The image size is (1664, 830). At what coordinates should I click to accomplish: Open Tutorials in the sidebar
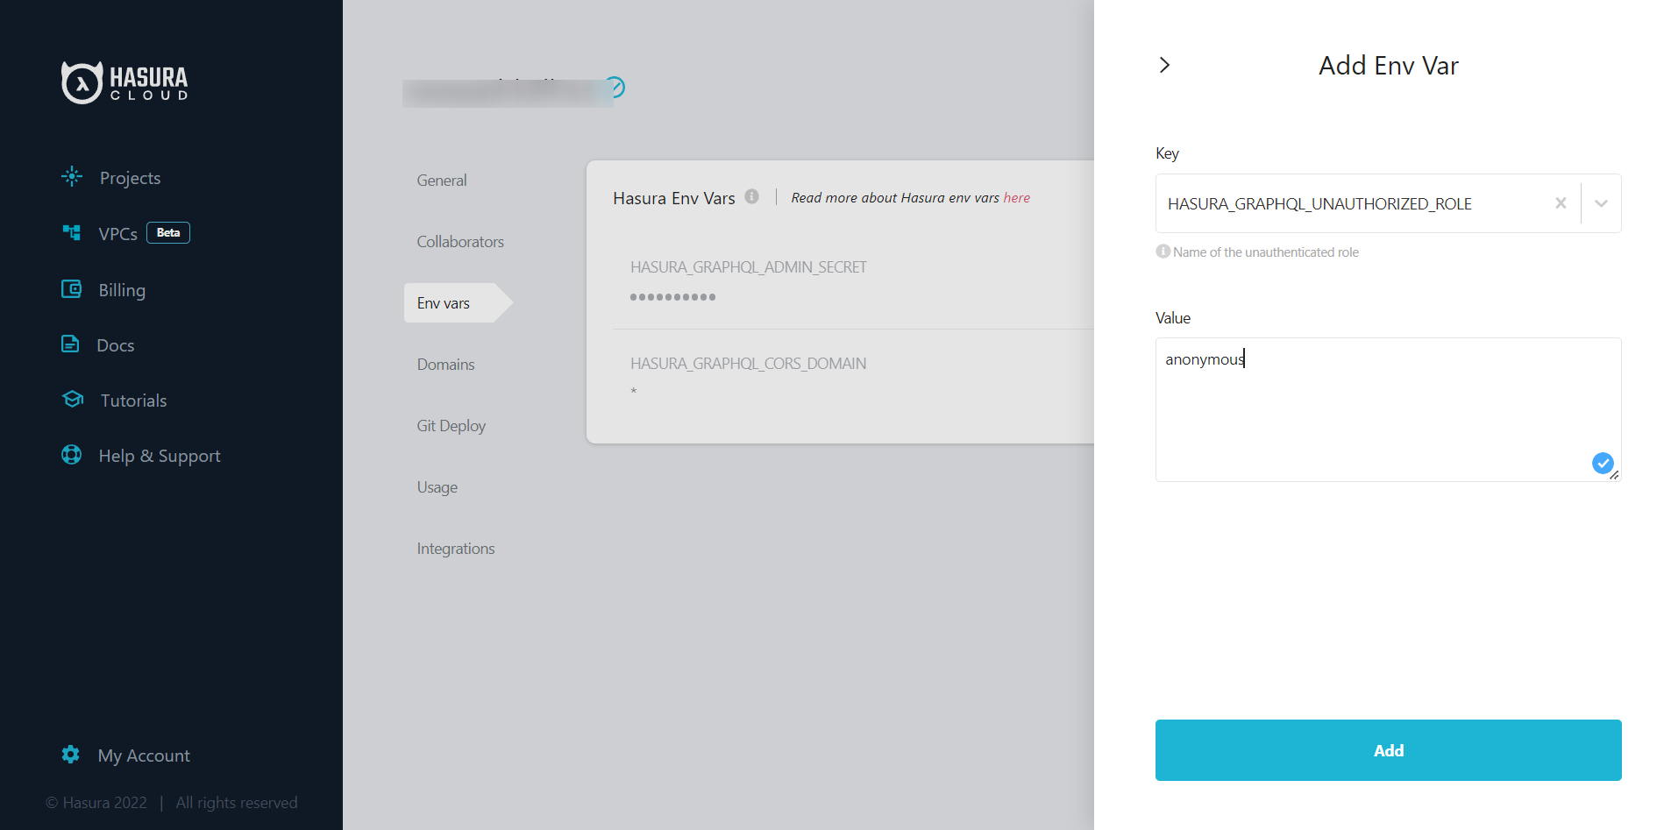[x=133, y=401]
